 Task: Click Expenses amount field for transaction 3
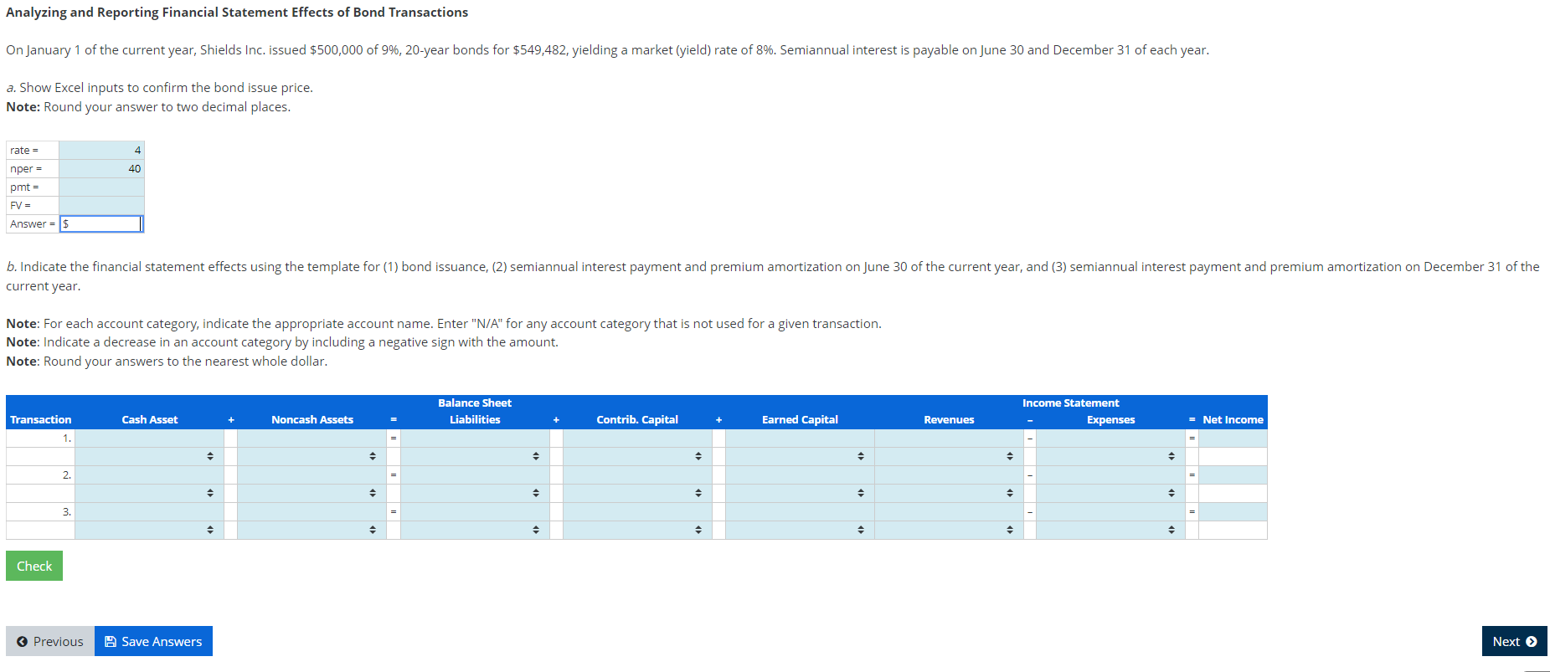point(1110,511)
